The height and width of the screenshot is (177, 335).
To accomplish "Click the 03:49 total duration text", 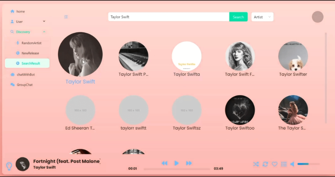I will [219, 169].
